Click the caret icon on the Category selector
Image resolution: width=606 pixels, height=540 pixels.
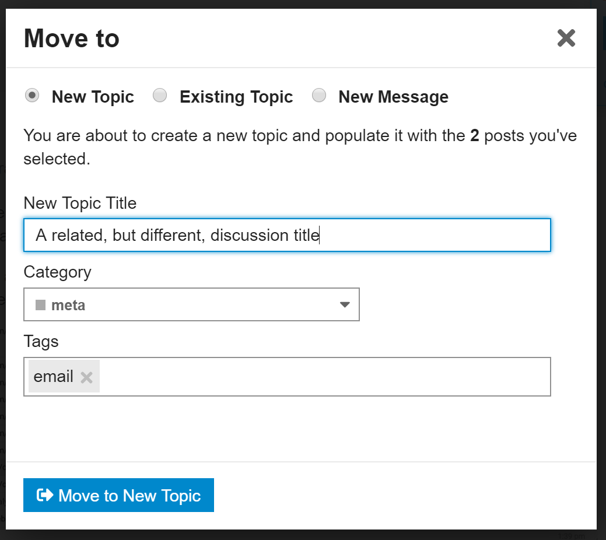point(345,304)
